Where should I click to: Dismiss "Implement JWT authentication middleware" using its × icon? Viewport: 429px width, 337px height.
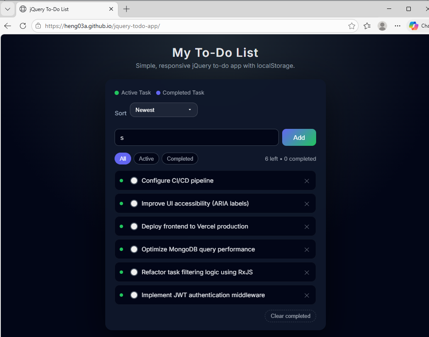point(307,295)
